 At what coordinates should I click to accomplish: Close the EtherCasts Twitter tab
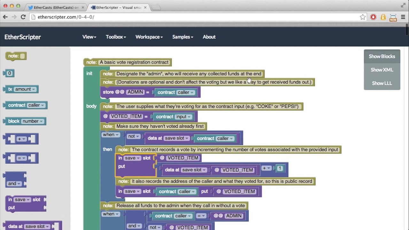pyautogui.click(x=83, y=7)
